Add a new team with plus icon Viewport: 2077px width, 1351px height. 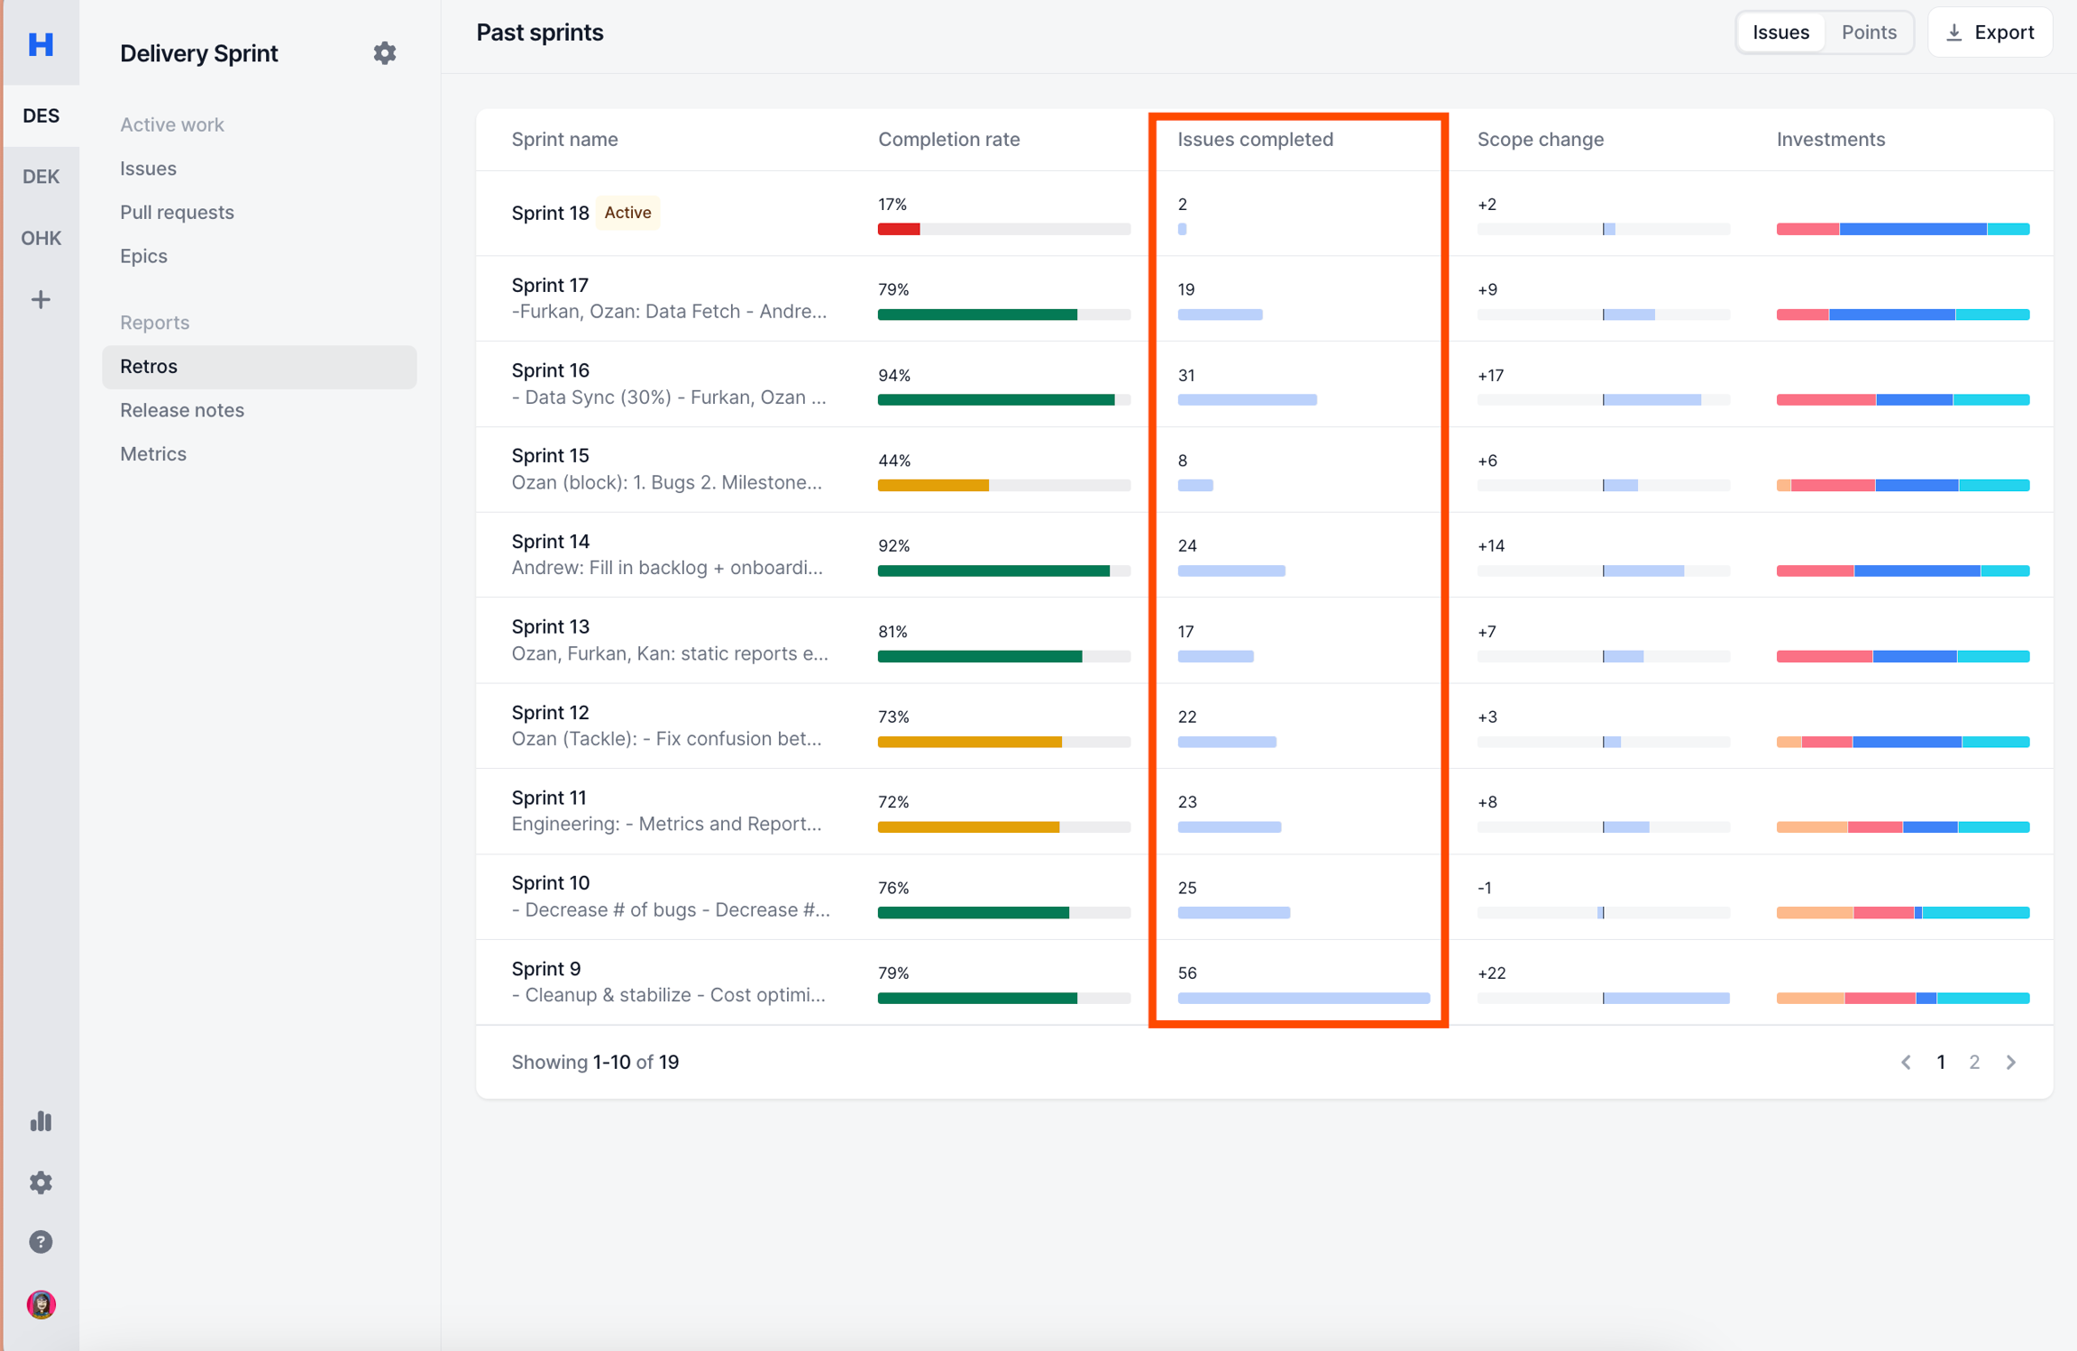[x=41, y=300]
